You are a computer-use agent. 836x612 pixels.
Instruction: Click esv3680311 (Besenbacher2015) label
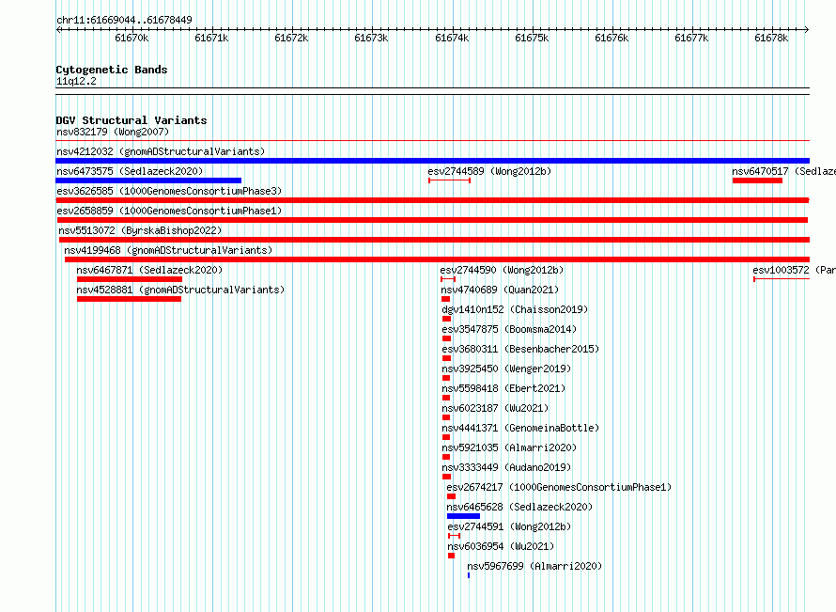pyautogui.click(x=520, y=349)
